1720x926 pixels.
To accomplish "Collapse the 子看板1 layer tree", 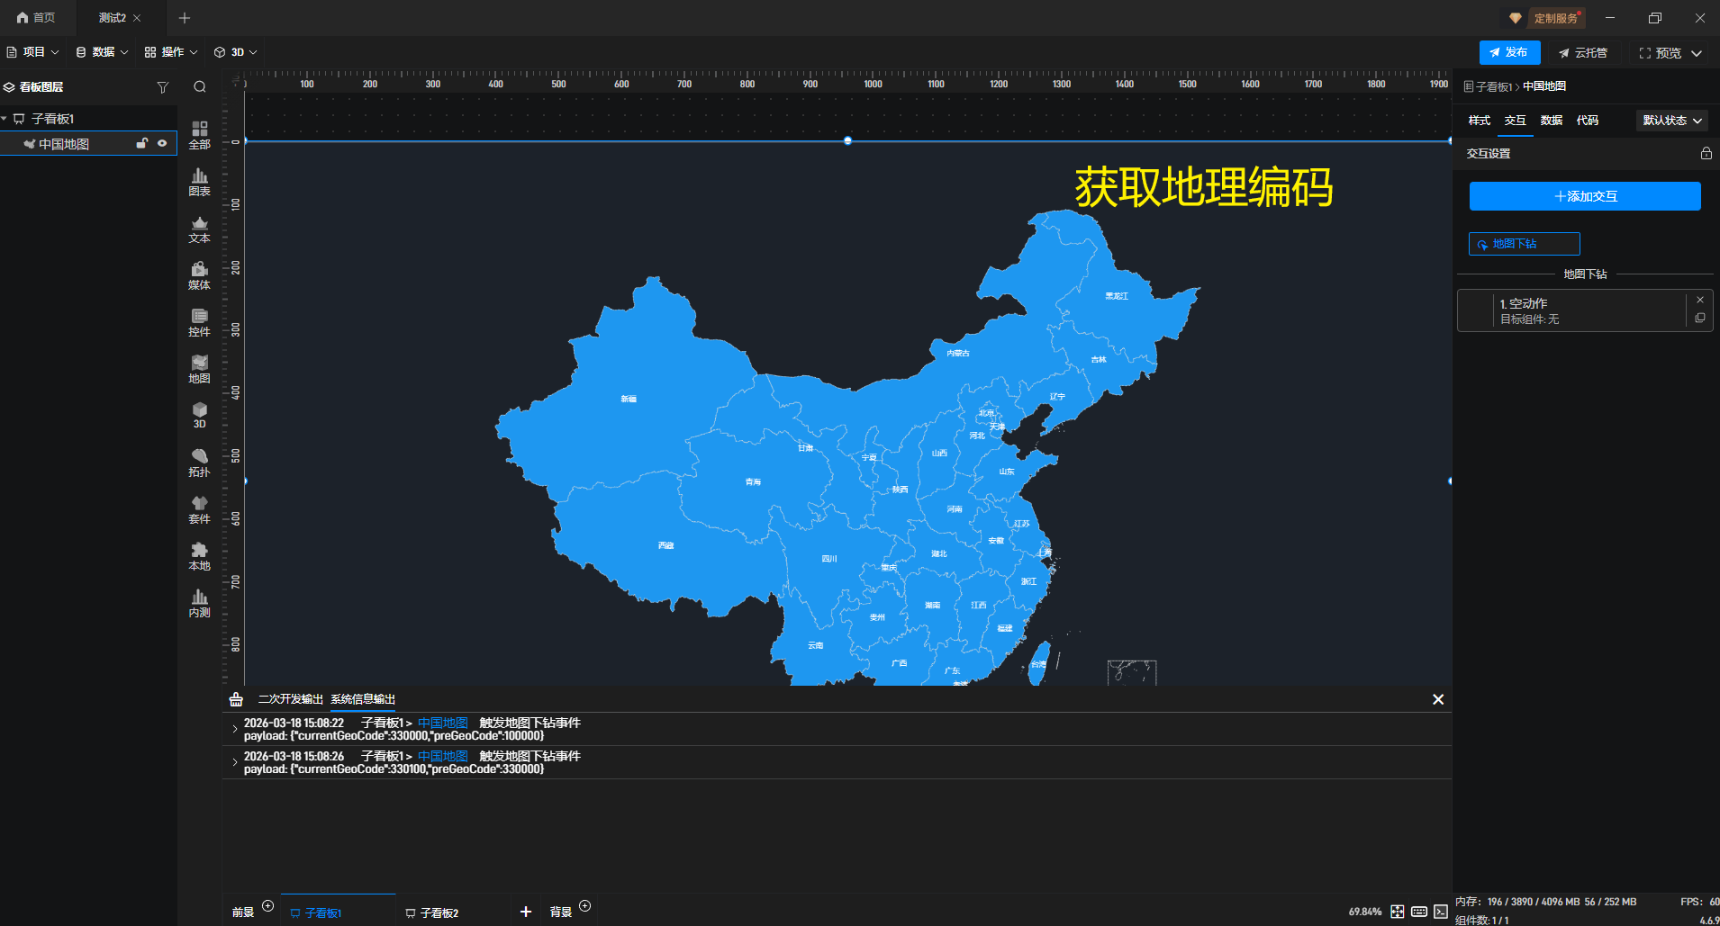I will [x=7, y=118].
